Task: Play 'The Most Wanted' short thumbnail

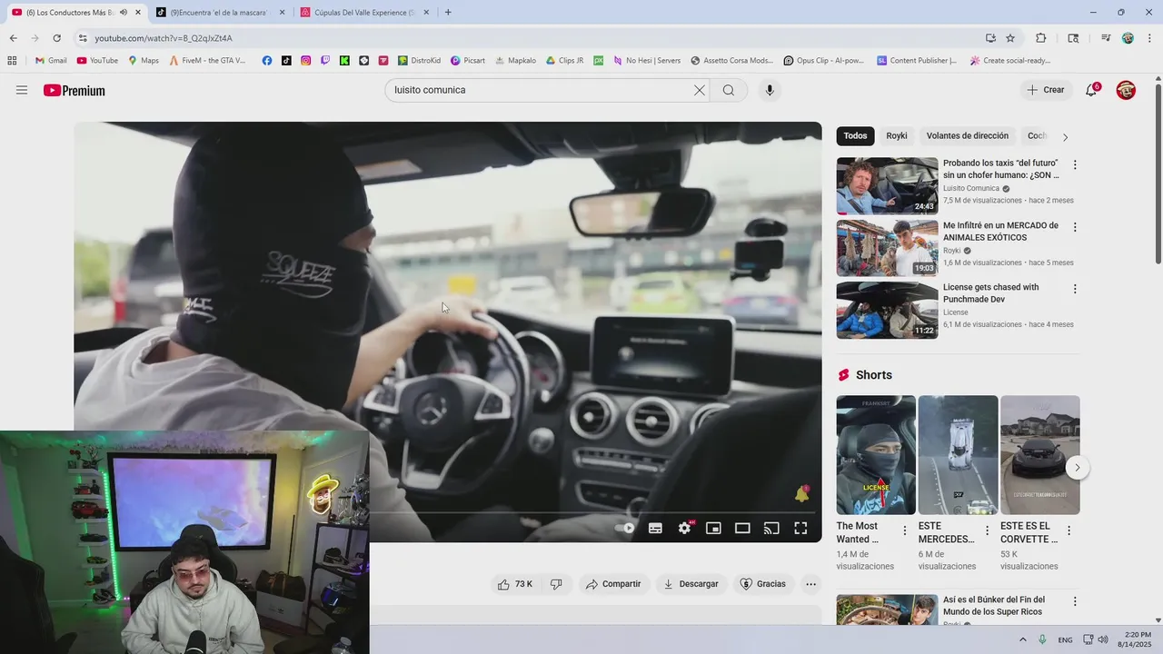Action: 876,455
